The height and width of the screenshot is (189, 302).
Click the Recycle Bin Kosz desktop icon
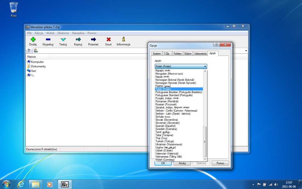tap(13, 9)
